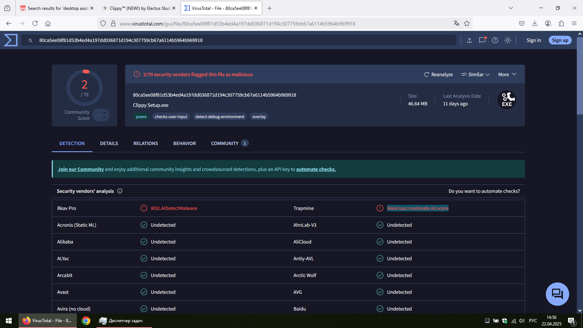583x328 pixels.
Task: Open the Firefox hamburger menu
Action: [x=574, y=23]
